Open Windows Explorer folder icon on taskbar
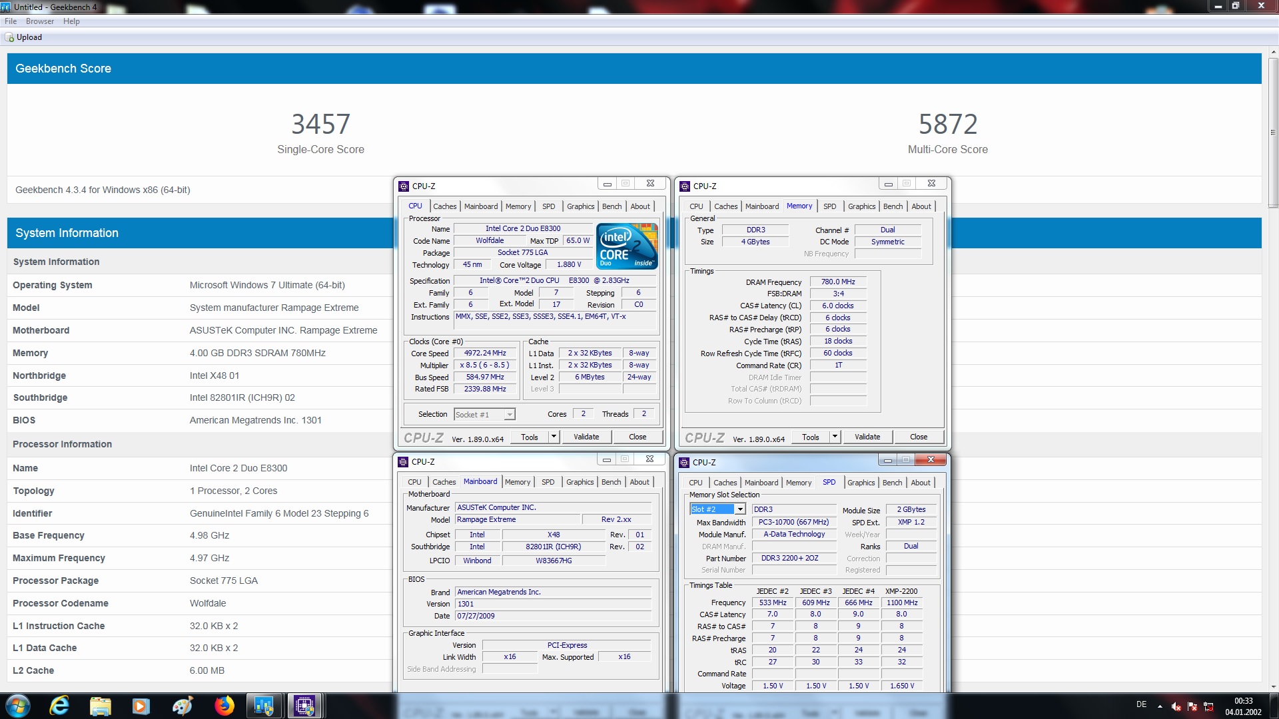 [x=101, y=706]
